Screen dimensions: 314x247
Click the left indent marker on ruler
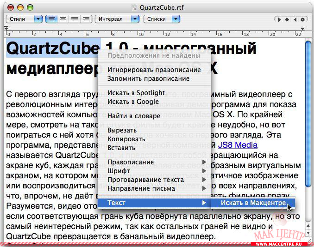[6, 28]
